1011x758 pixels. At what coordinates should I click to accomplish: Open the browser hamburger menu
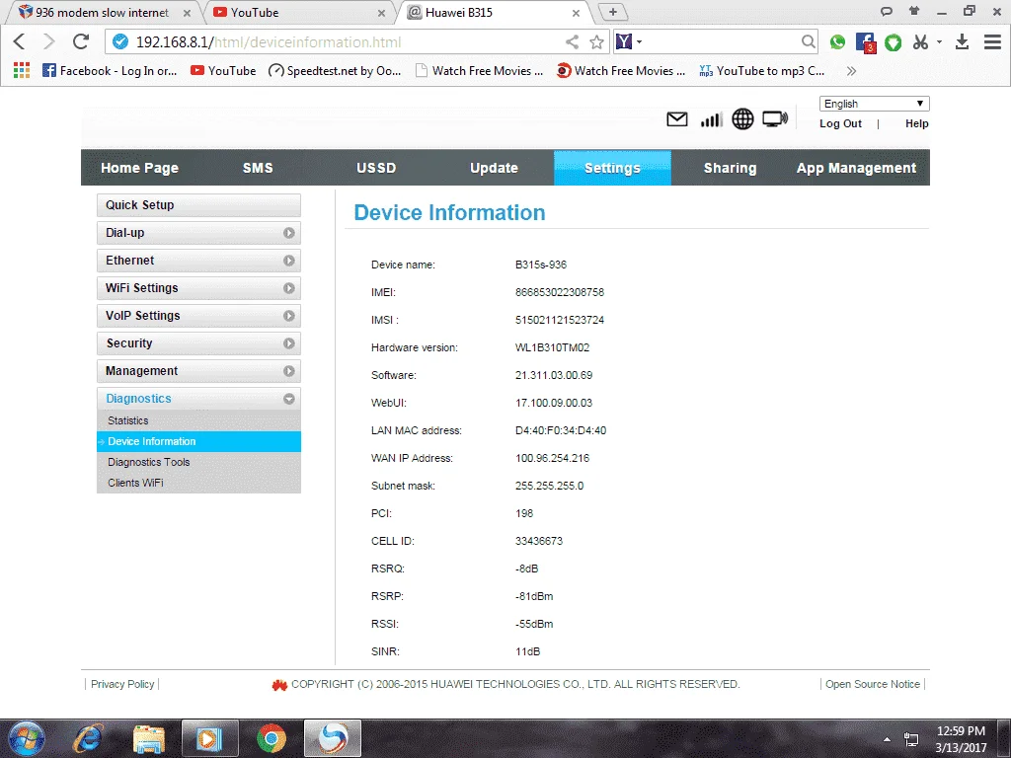(x=992, y=42)
